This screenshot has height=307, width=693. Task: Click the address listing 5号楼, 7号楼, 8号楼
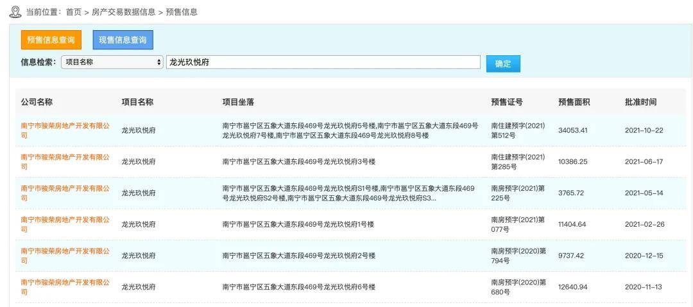pos(350,130)
